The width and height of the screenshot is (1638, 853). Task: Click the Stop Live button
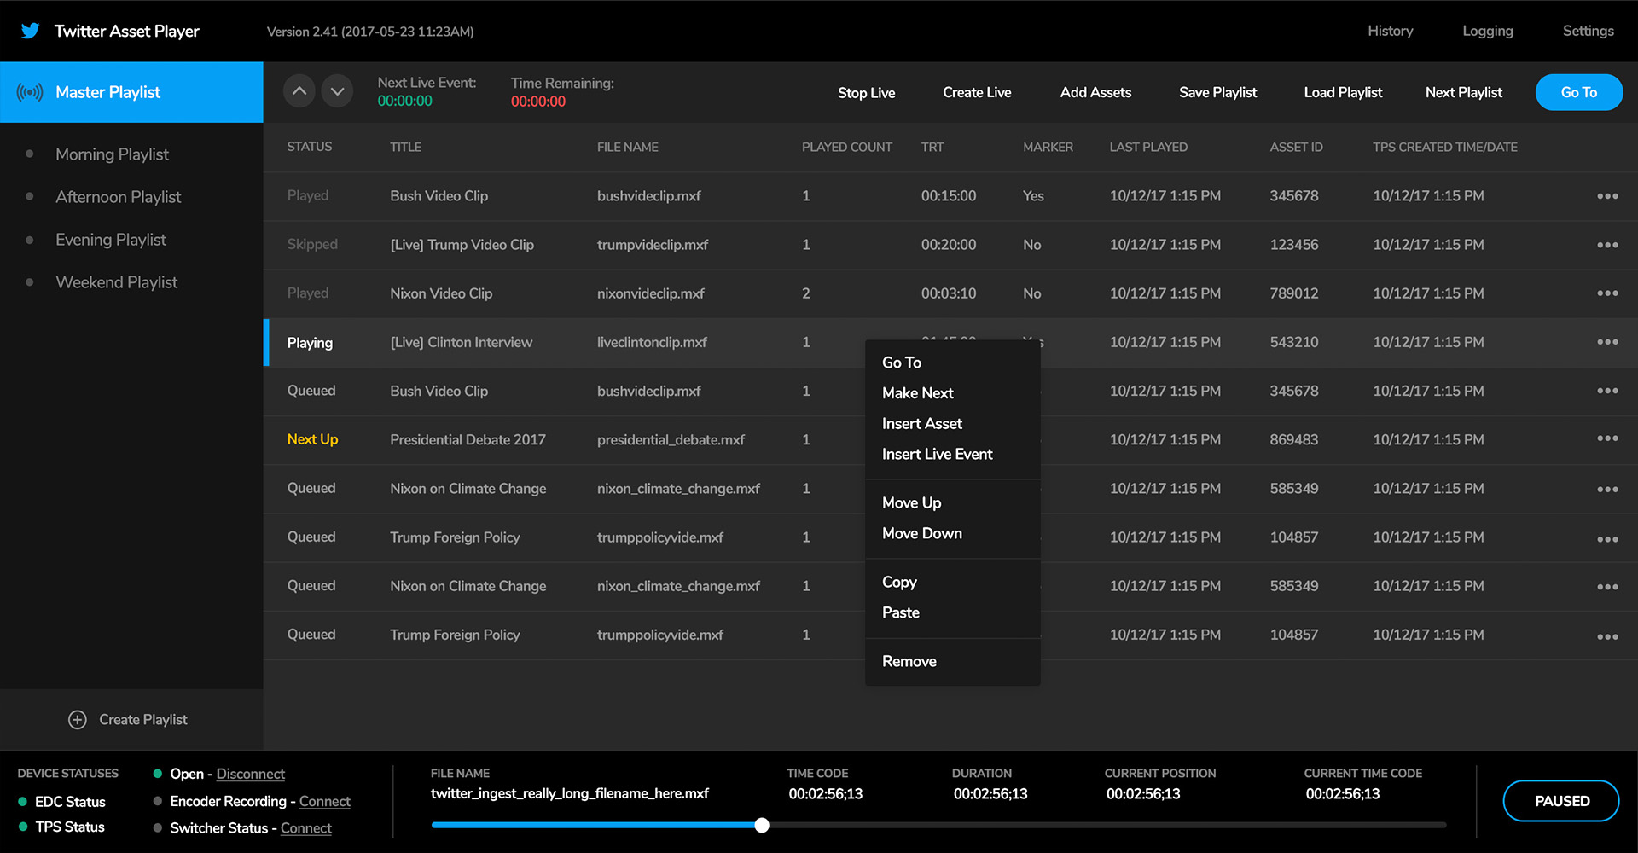pyautogui.click(x=866, y=92)
